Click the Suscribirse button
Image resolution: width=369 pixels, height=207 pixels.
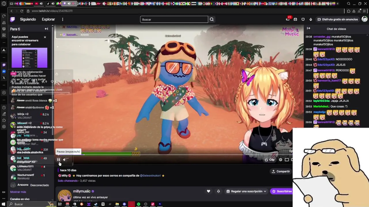pos(281,191)
